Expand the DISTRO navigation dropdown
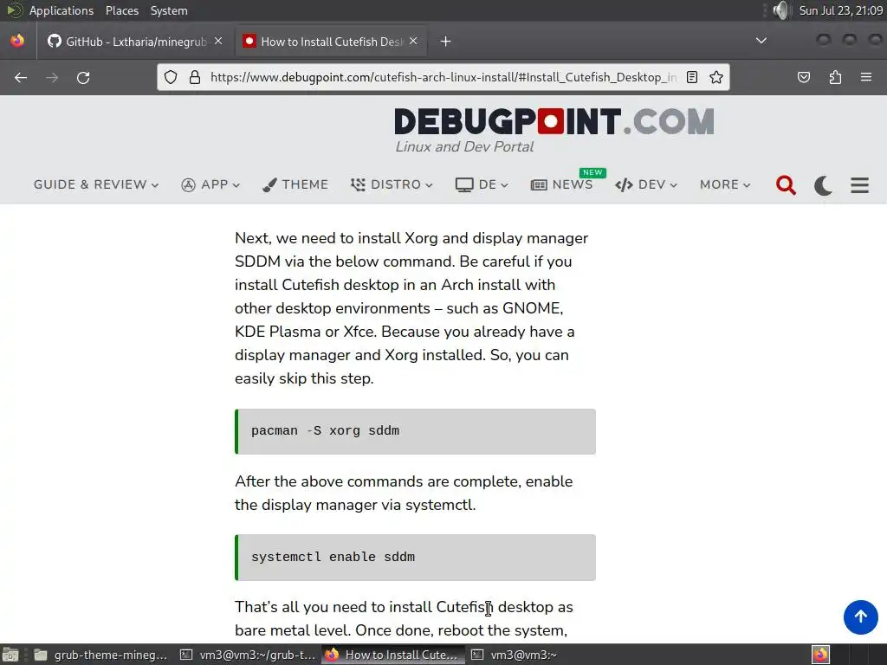Image resolution: width=887 pixels, height=665 pixels. pyautogui.click(x=392, y=184)
